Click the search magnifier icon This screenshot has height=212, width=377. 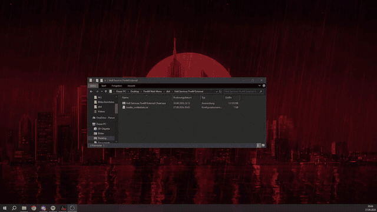261,92
